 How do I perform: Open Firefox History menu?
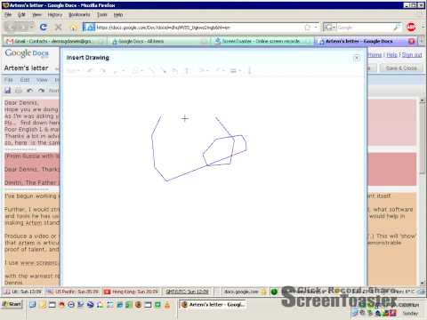tap(55, 14)
